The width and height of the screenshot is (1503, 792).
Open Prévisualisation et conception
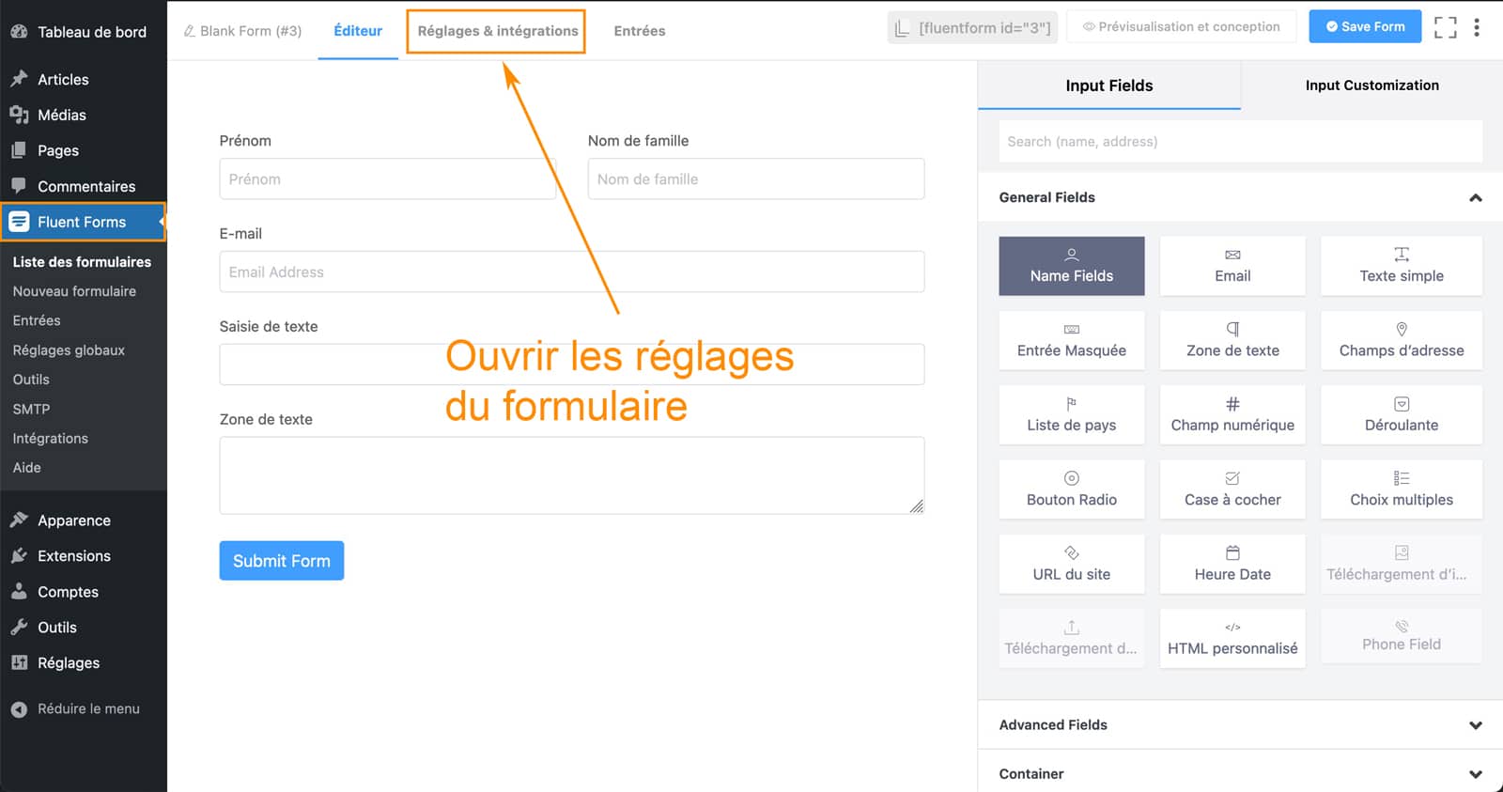(1182, 26)
